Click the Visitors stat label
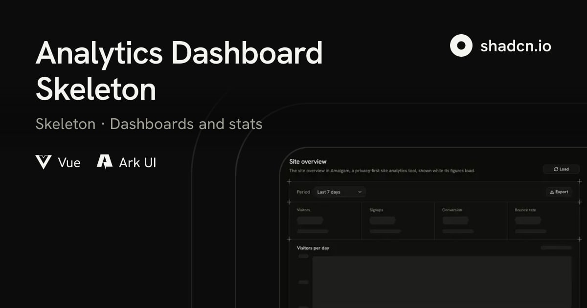587x308 pixels. point(304,210)
